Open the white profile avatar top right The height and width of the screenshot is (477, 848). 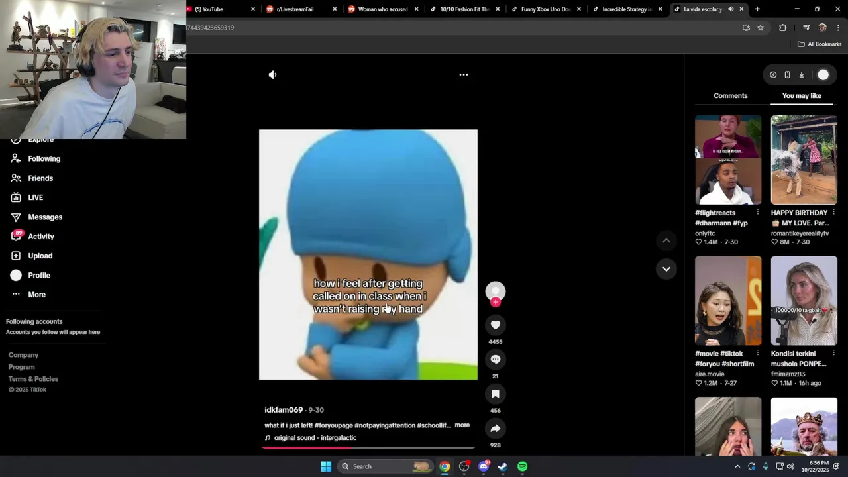coord(823,75)
